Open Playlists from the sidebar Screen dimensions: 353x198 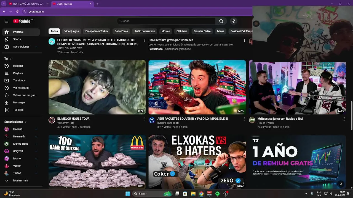(21, 73)
